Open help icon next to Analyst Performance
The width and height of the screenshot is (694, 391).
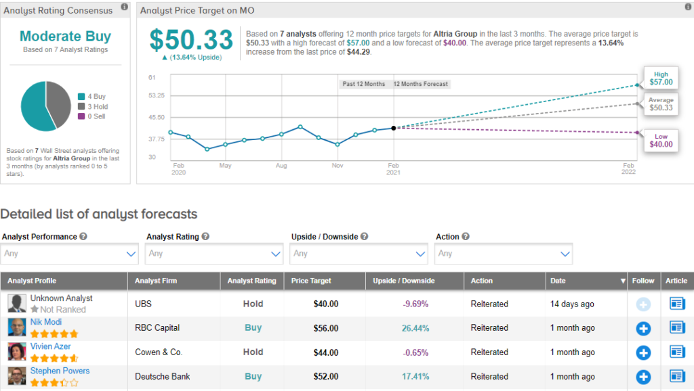(83, 236)
